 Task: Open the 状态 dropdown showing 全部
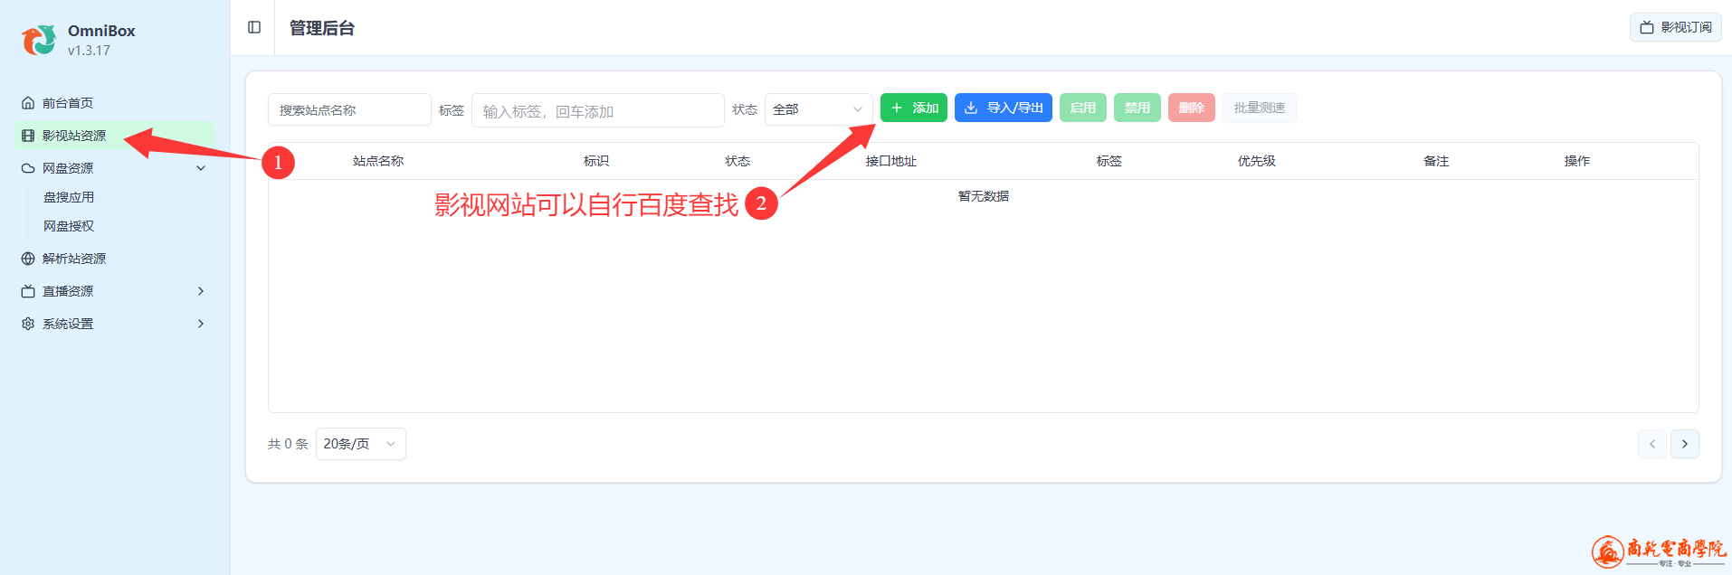click(x=818, y=109)
